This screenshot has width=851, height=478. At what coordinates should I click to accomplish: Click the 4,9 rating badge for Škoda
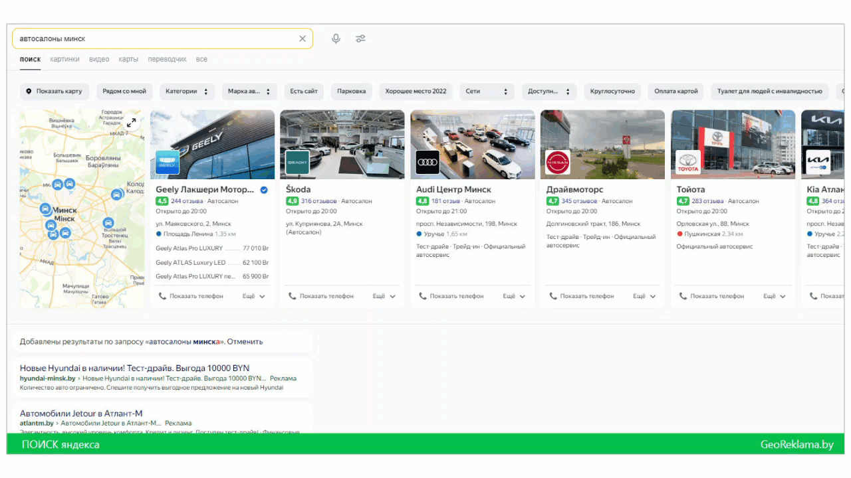[293, 201]
